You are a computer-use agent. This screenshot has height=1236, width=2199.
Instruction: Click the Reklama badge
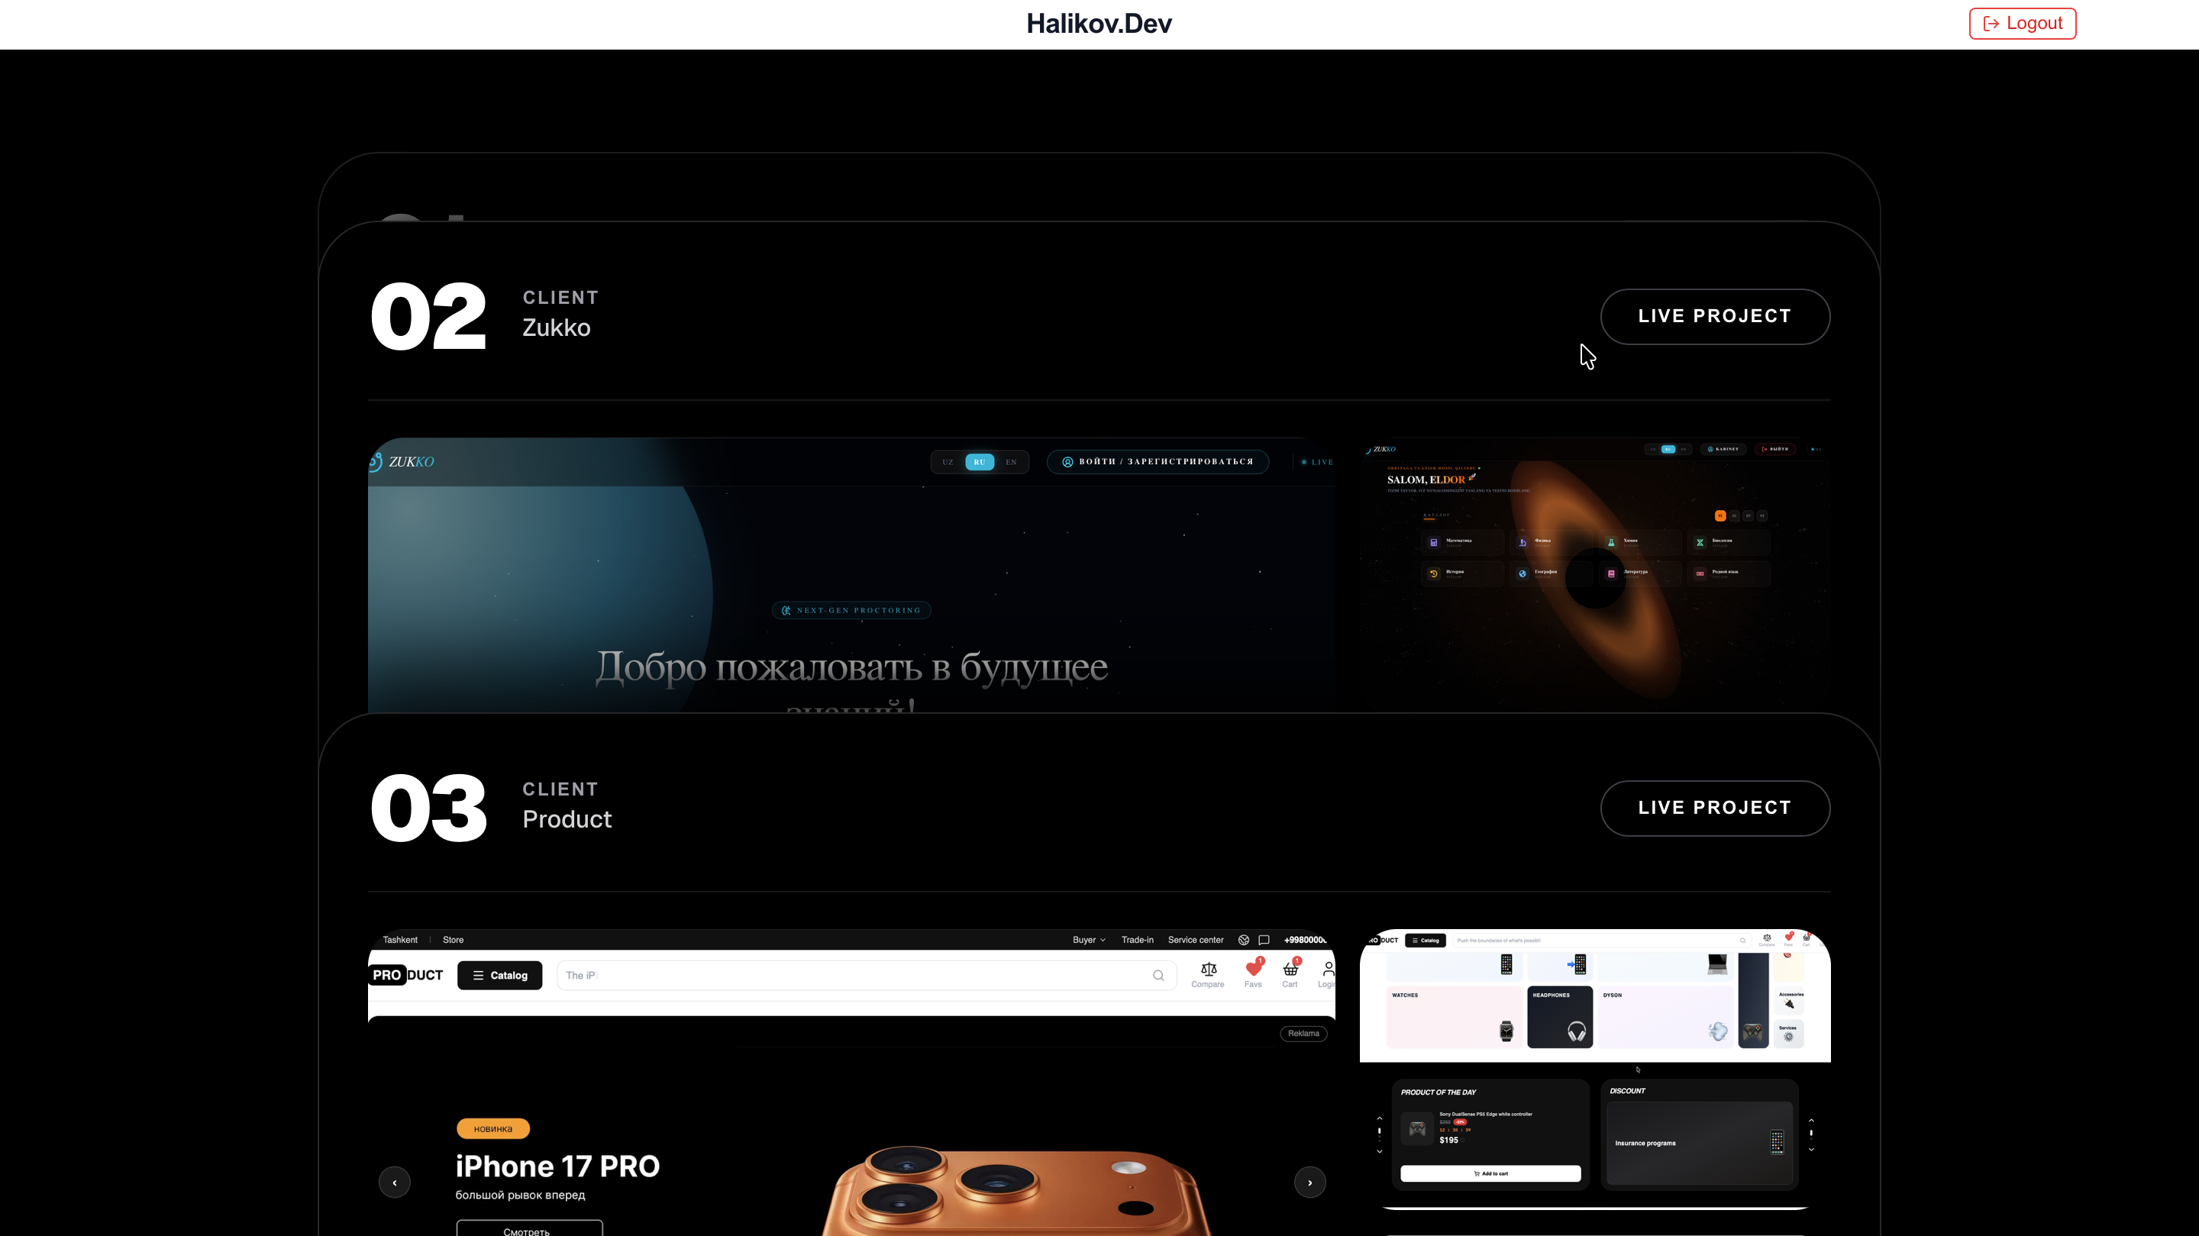[x=1303, y=1034]
